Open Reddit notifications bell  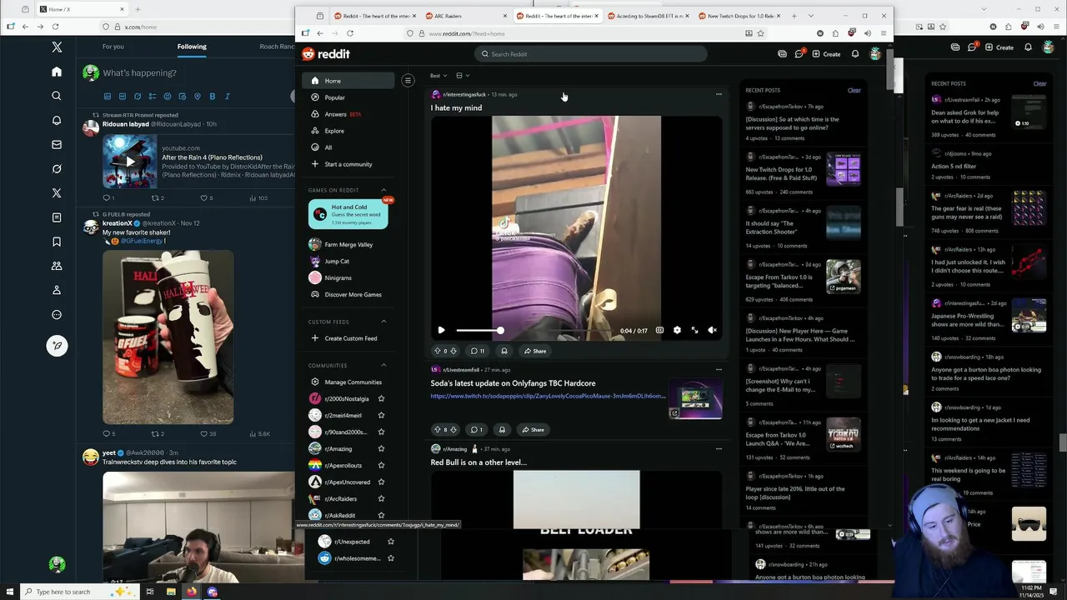(x=854, y=54)
